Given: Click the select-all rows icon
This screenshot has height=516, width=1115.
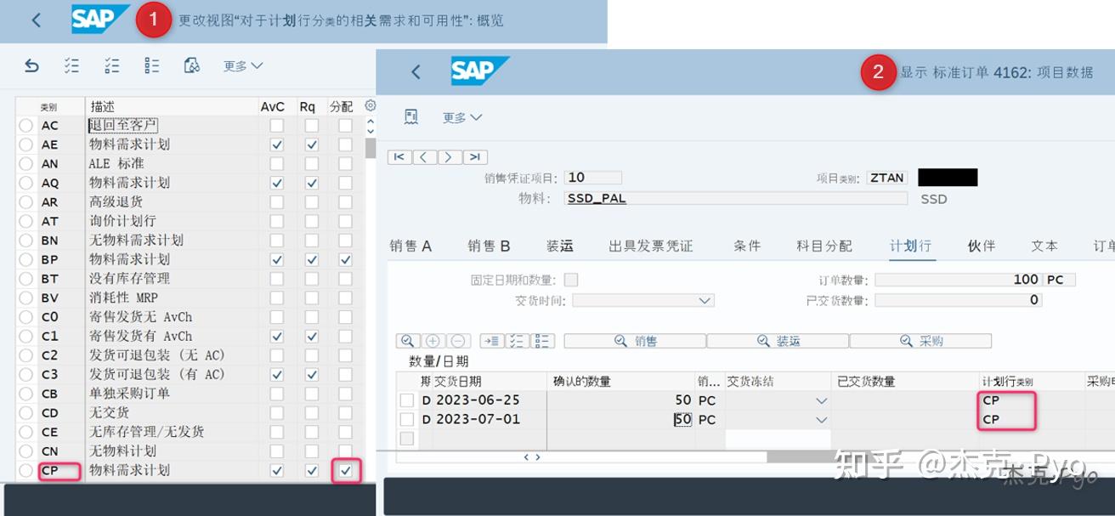Looking at the screenshot, I should [71, 65].
